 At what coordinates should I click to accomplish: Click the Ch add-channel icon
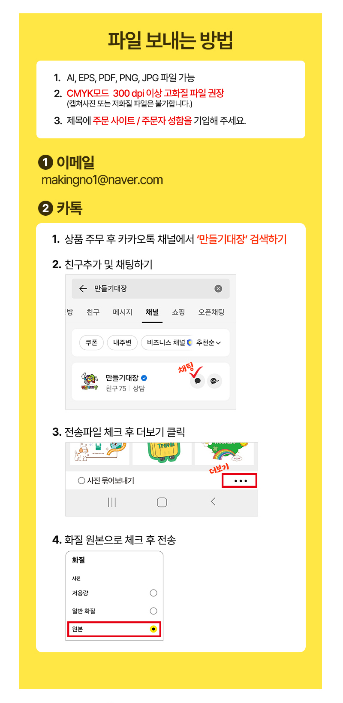point(214,381)
